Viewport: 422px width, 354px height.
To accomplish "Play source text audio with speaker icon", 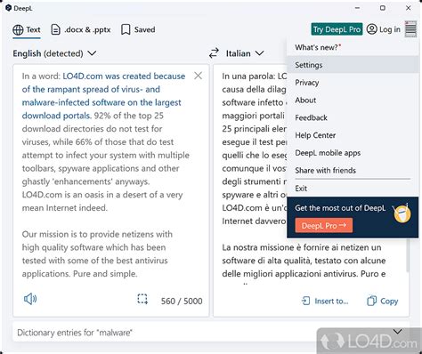I will point(30,299).
